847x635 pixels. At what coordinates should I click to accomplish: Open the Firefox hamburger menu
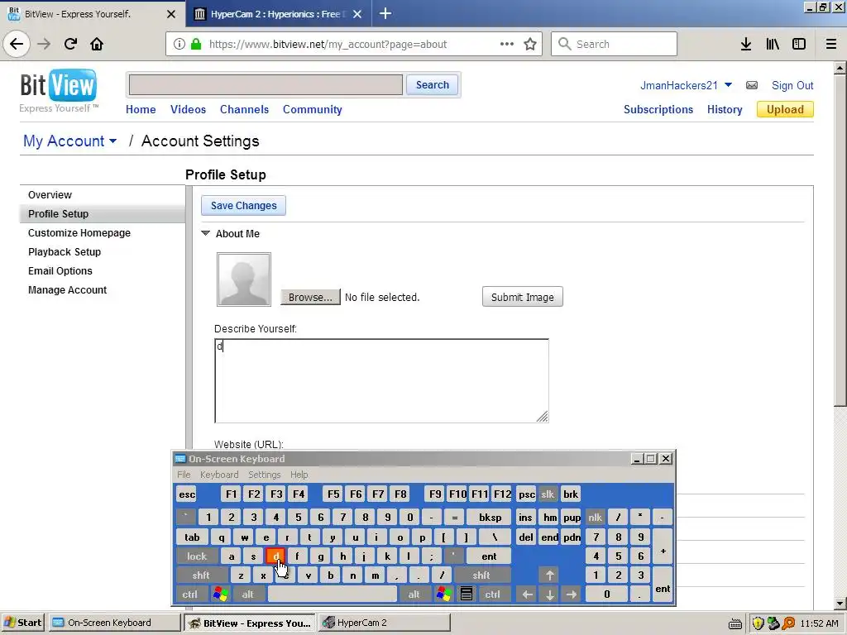point(831,44)
